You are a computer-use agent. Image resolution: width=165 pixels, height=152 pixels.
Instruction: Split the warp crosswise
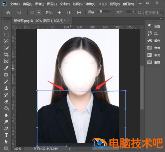click(x=60, y=13)
